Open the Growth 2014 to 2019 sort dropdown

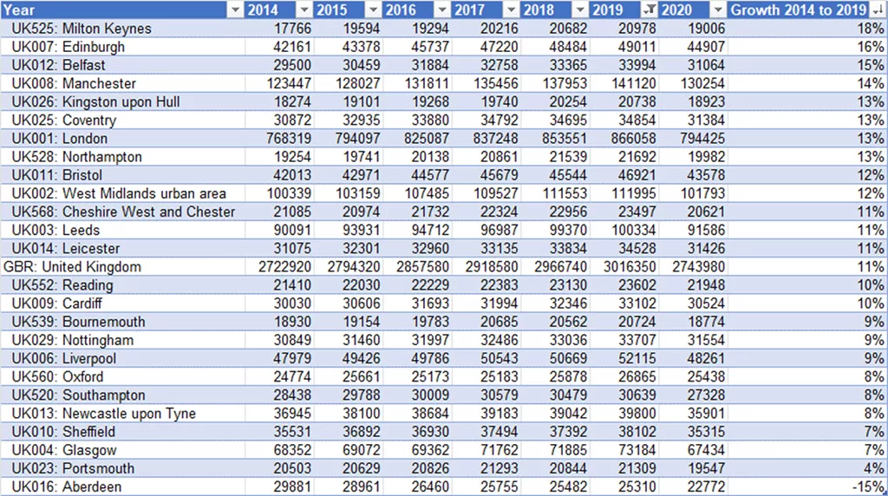point(878,10)
